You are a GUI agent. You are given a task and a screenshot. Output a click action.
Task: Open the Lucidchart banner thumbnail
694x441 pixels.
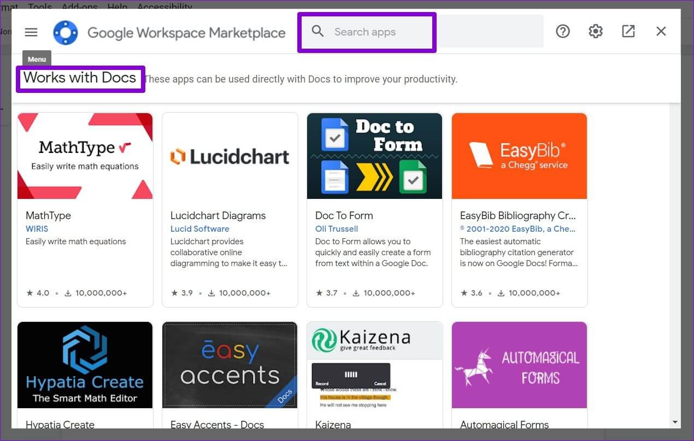[230, 156]
